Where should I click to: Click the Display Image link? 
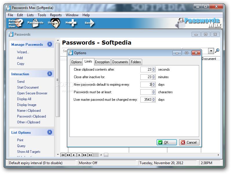coord(27,105)
